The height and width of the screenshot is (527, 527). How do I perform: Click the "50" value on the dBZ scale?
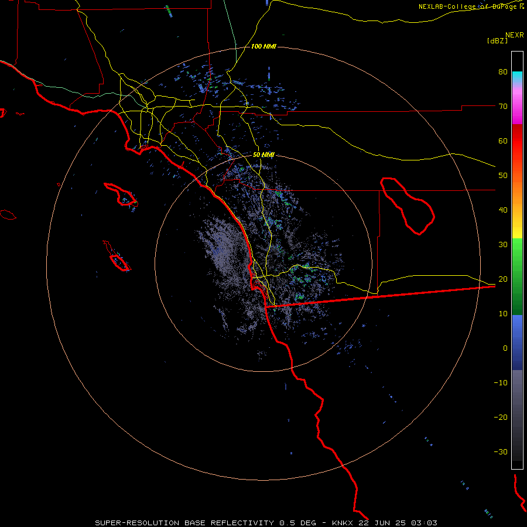[x=503, y=176]
